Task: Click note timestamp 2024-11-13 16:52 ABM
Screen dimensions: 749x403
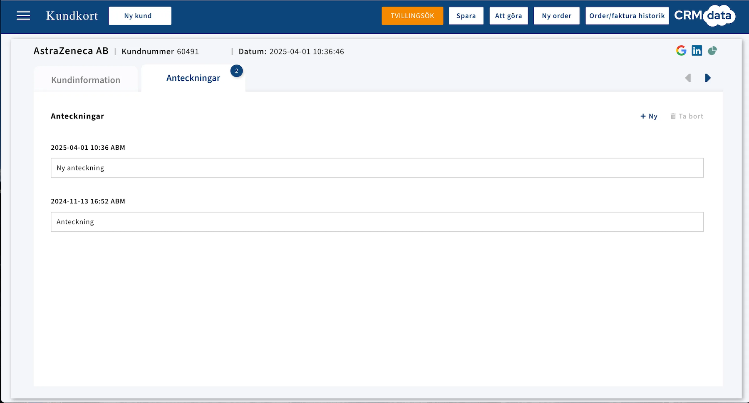Action: 88,201
